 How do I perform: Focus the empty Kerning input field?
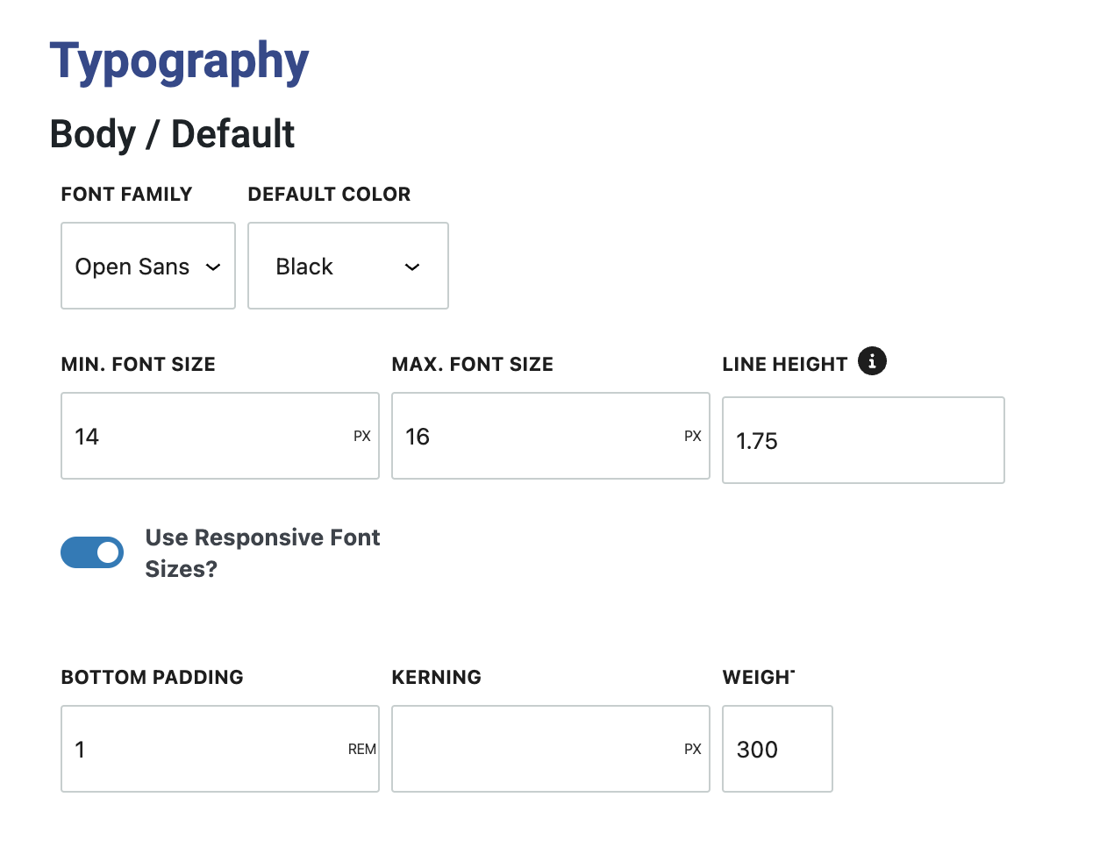pos(535,749)
